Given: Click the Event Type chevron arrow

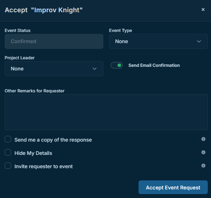Looking at the screenshot, I should coord(199,41).
